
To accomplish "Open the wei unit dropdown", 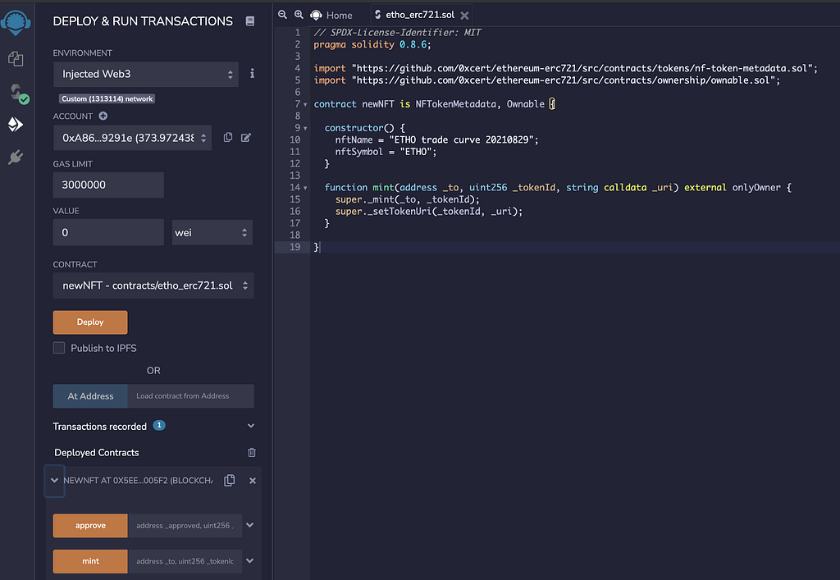I will (x=212, y=232).
